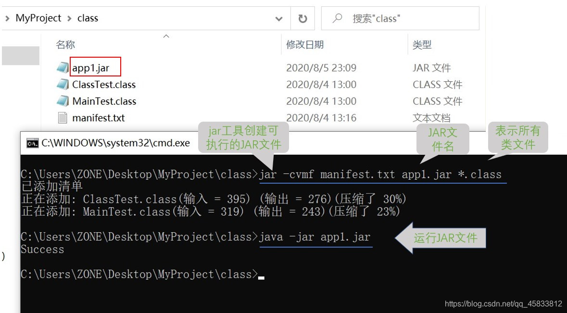Click the 正在添加: ClassTest.class output line
The image size is (567, 313).
pyautogui.click(x=214, y=199)
